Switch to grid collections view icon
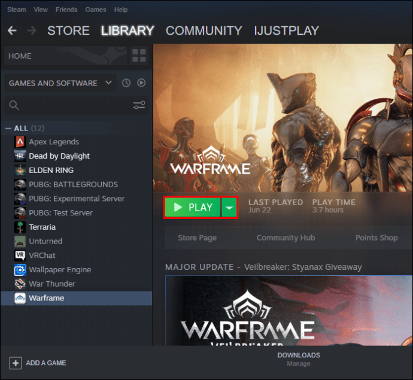 click(139, 56)
